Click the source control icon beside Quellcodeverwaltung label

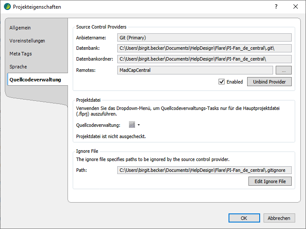132,125
